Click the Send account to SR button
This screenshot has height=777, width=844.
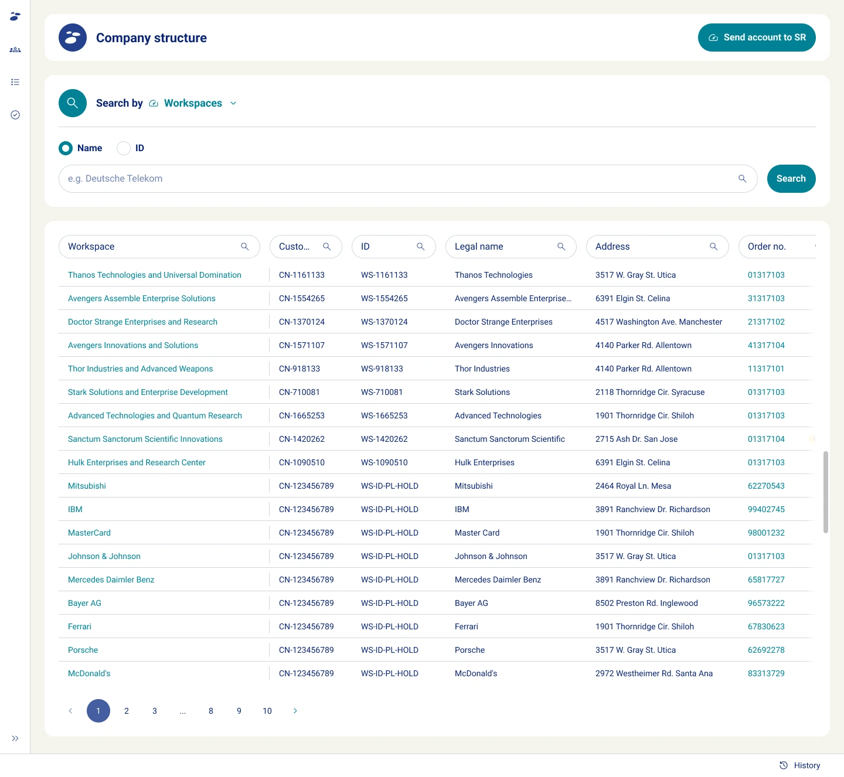click(x=757, y=38)
